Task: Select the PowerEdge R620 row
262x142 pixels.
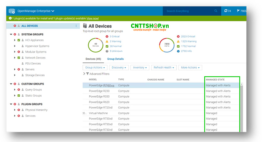Action: point(161,102)
